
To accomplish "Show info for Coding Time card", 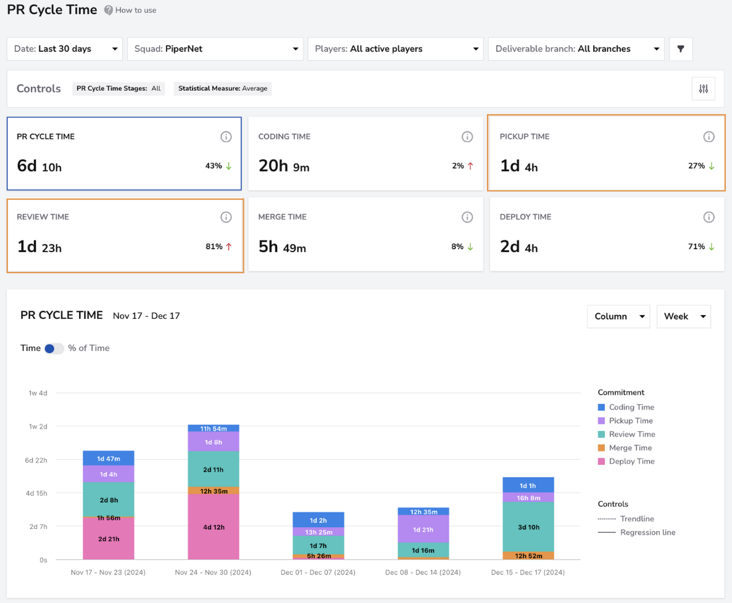I will [x=467, y=137].
